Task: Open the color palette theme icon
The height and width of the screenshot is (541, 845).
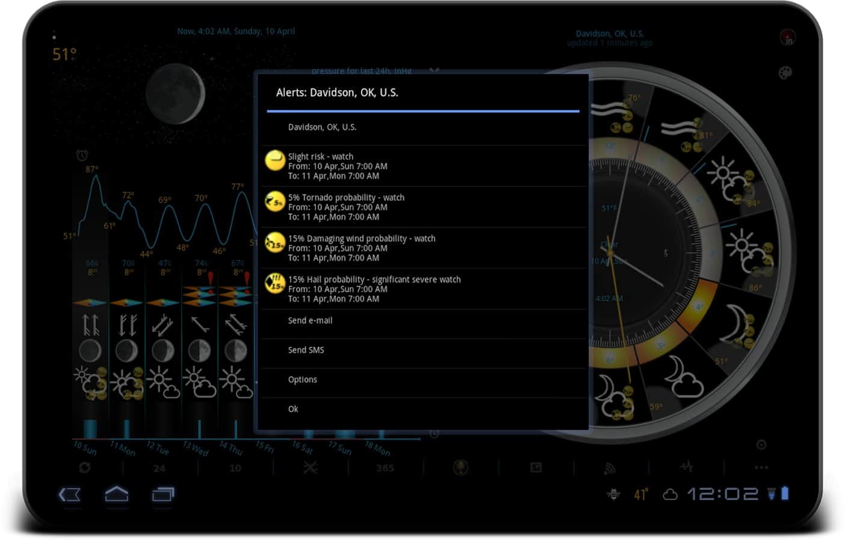Action: tap(785, 73)
